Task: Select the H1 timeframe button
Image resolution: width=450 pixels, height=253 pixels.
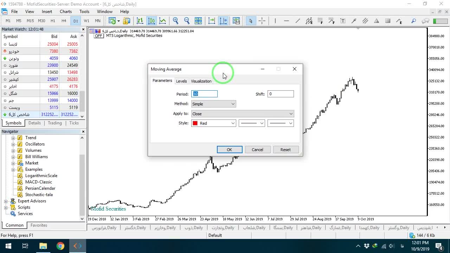Action: (x=53, y=21)
